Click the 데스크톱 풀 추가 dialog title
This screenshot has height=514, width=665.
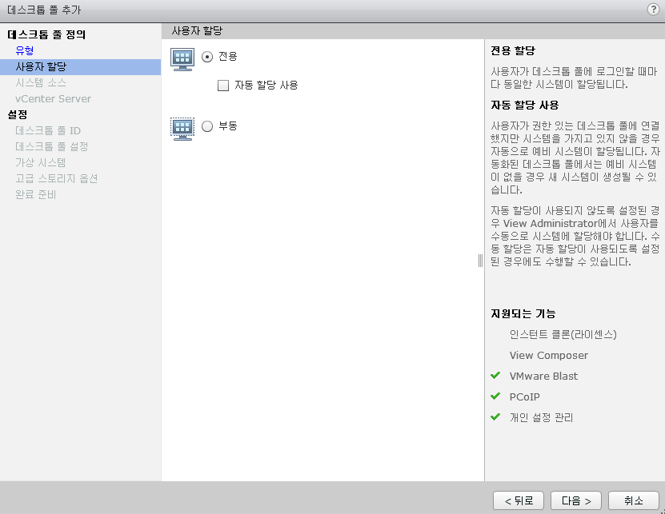coord(44,10)
